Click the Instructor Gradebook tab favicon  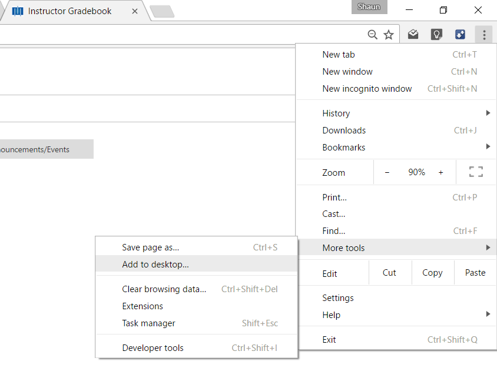pos(18,11)
